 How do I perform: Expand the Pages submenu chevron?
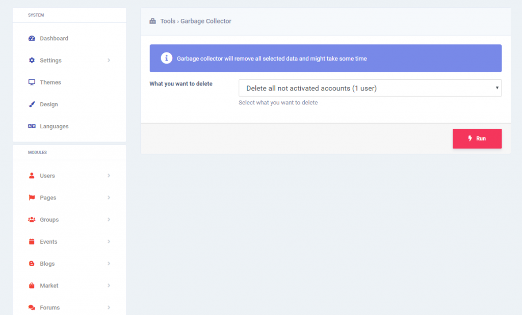point(109,197)
